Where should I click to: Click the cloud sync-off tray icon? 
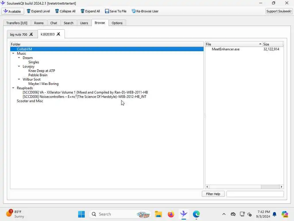pyautogui.click(x=233, y=214)
